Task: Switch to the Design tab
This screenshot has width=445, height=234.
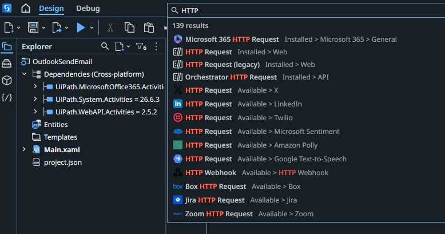Action: (51, 9)
